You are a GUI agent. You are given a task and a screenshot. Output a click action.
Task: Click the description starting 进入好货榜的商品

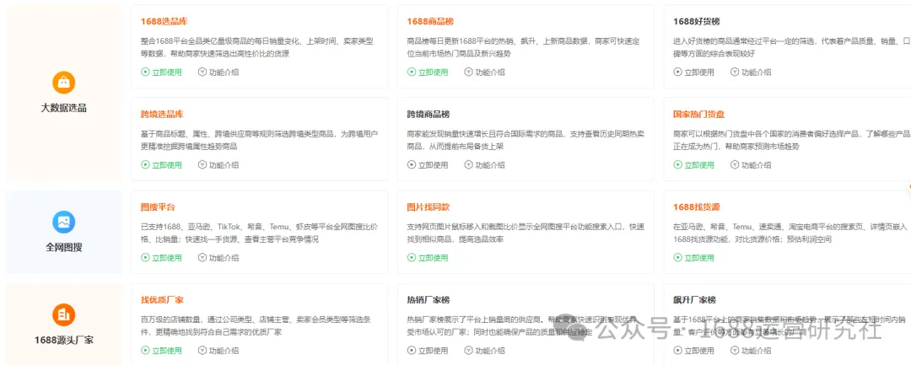(x=792, y=47)
